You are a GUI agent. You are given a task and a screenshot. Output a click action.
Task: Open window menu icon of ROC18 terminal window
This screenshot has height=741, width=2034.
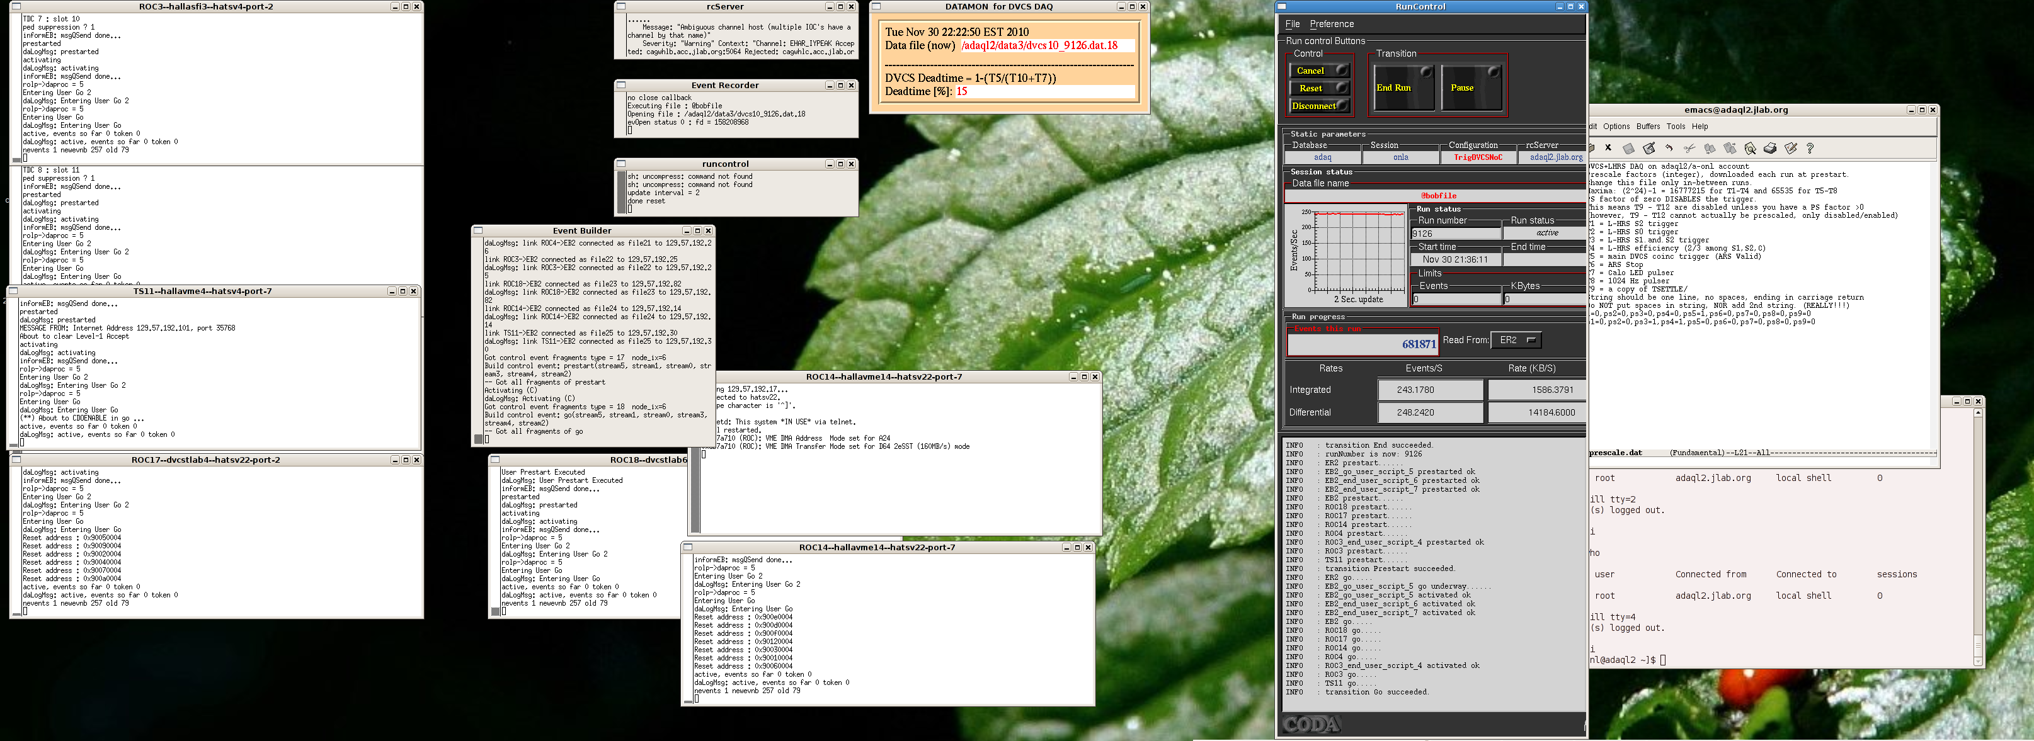coord(495,460)
